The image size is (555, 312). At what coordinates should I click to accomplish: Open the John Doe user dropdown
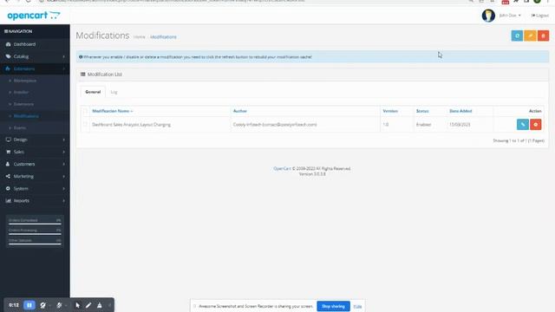click(510, 16)
